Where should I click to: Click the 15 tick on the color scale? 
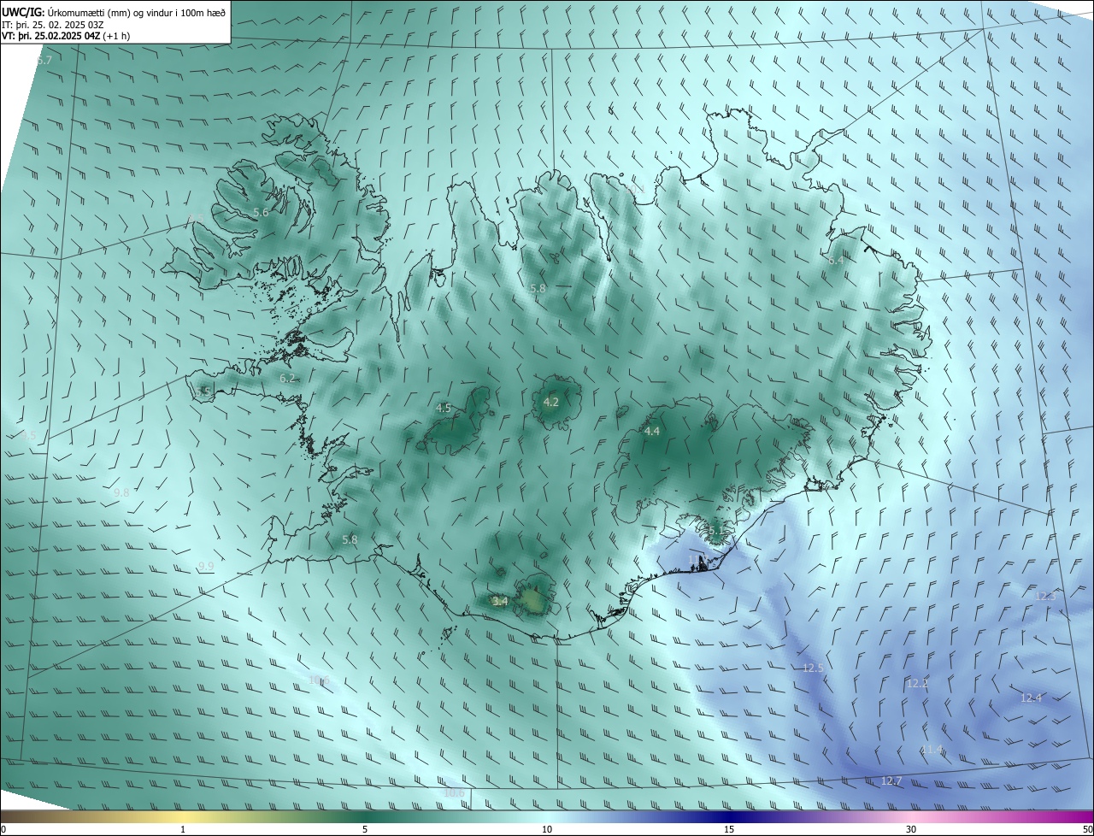click(x=729, y=829)
